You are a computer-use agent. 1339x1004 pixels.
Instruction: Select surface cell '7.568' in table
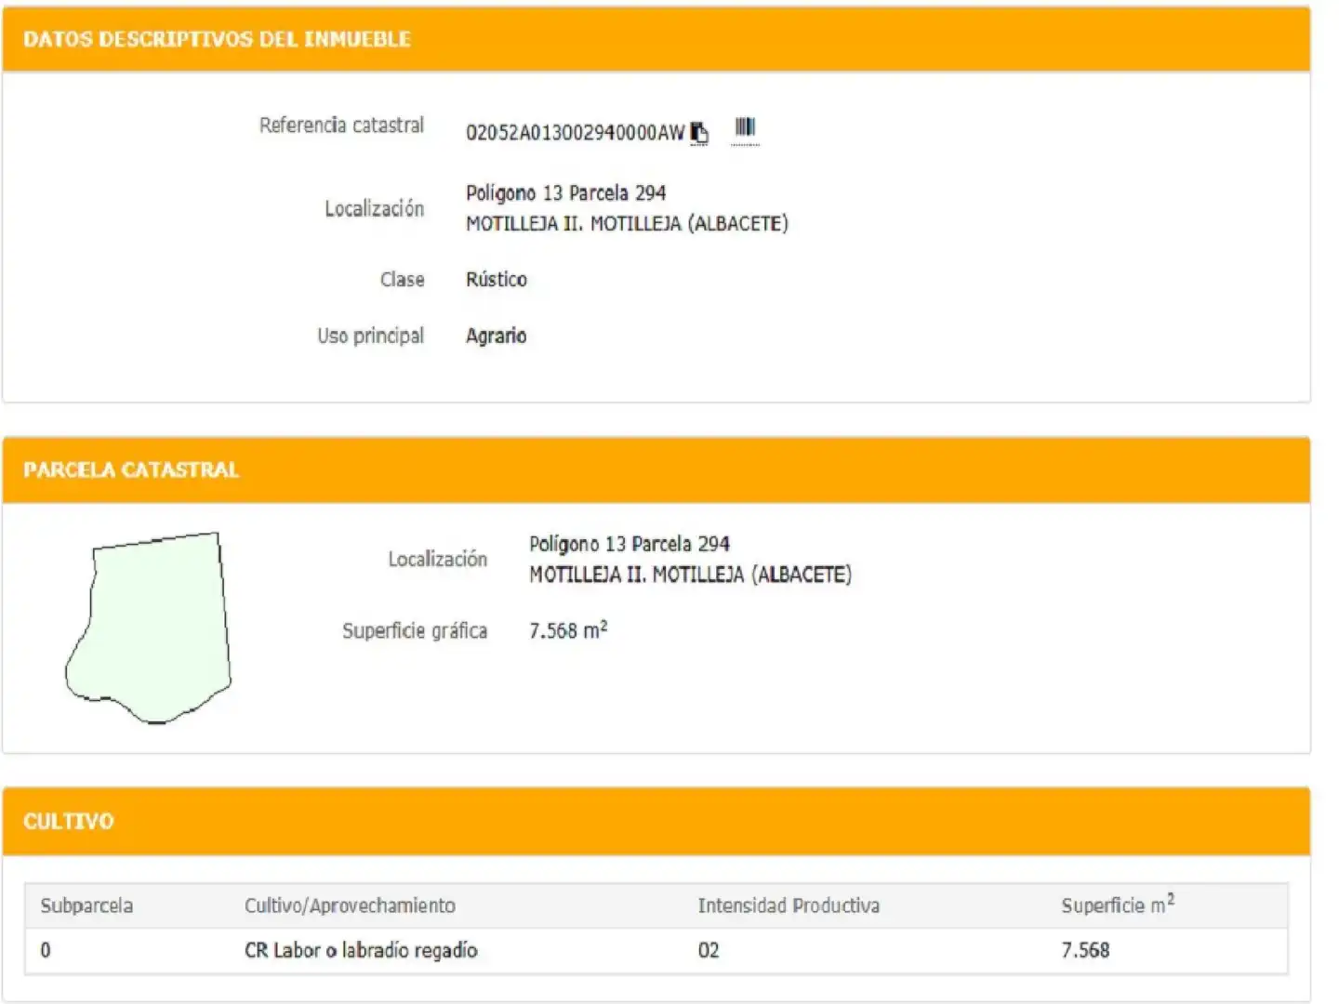1085,950
